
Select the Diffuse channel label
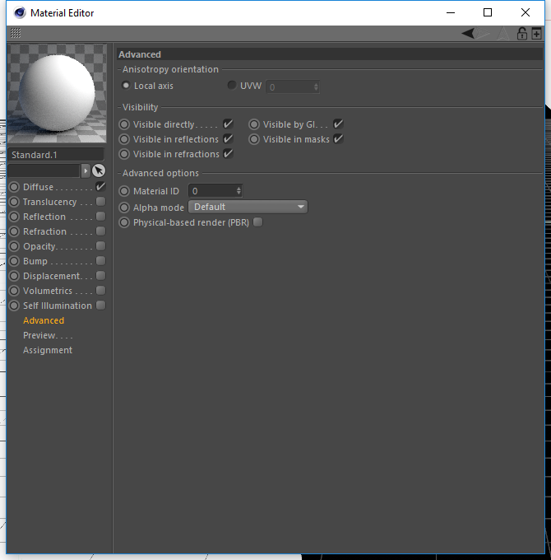click(38, 187)
